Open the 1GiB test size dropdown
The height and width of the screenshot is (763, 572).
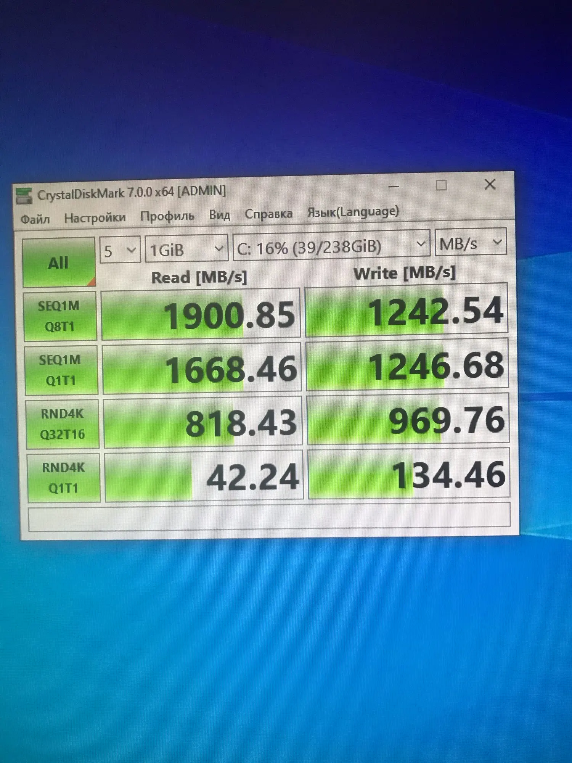click(186, 249)
